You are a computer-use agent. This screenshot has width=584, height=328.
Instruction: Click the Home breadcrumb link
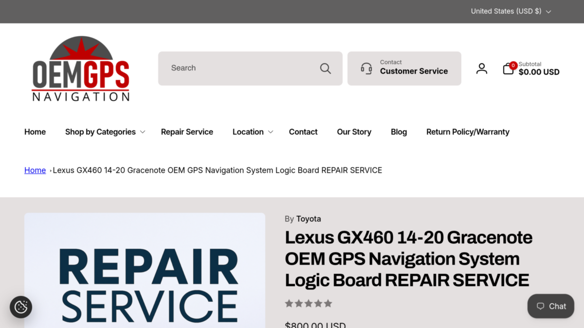pos(35,170)
